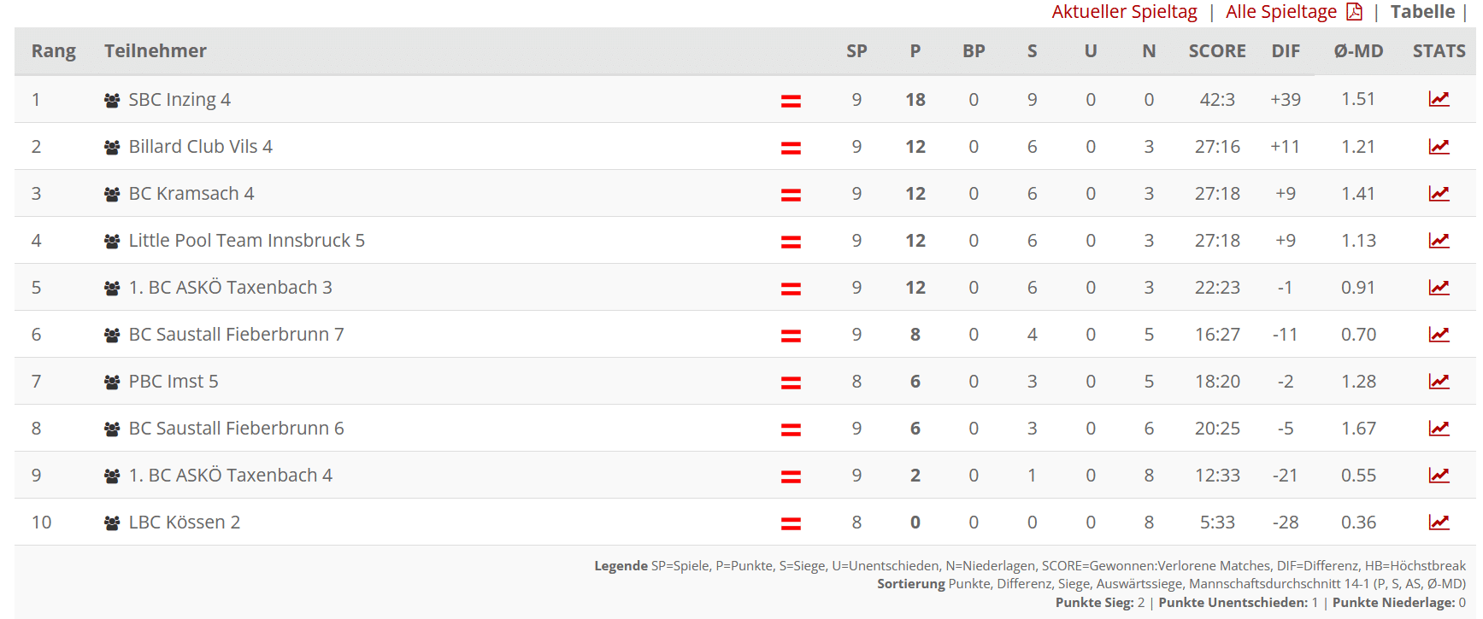The image size is (1483, 619).
Task: Open Alle Spieltage link
Action: (1280, 12)
